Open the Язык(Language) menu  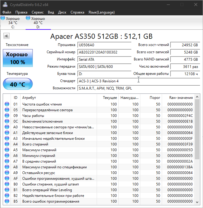(101, 12)
